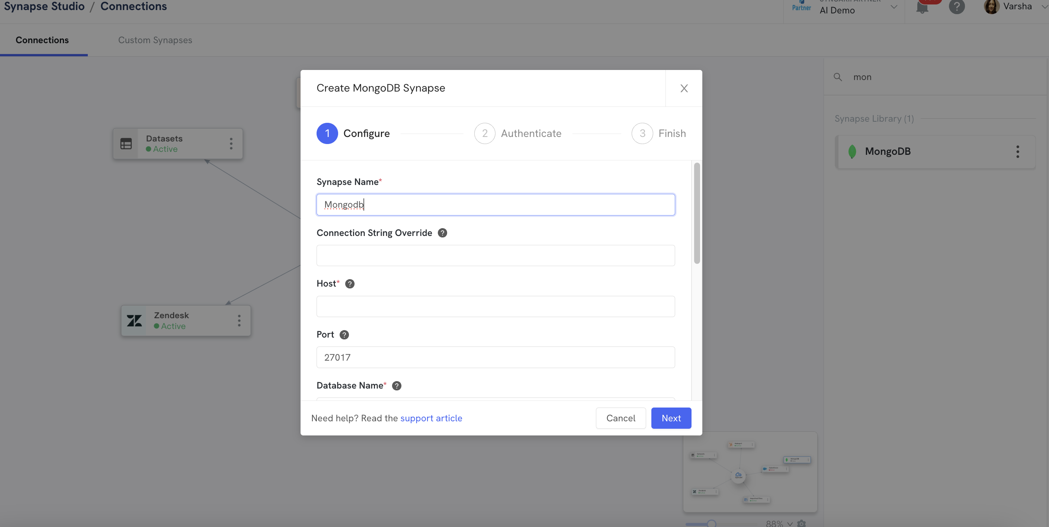Click Varsha's profile avatar
Screen dimensions: 1049x527
(992, 7)
